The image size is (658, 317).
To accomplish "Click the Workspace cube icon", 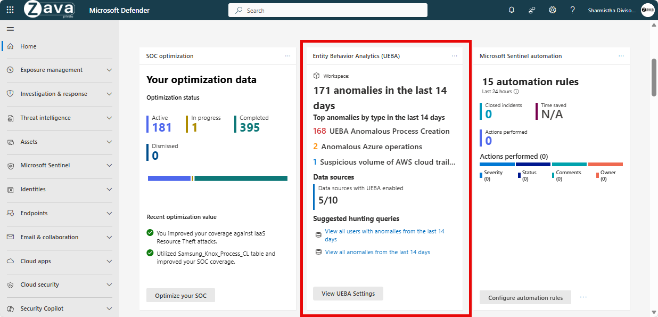I will point(316,76).
